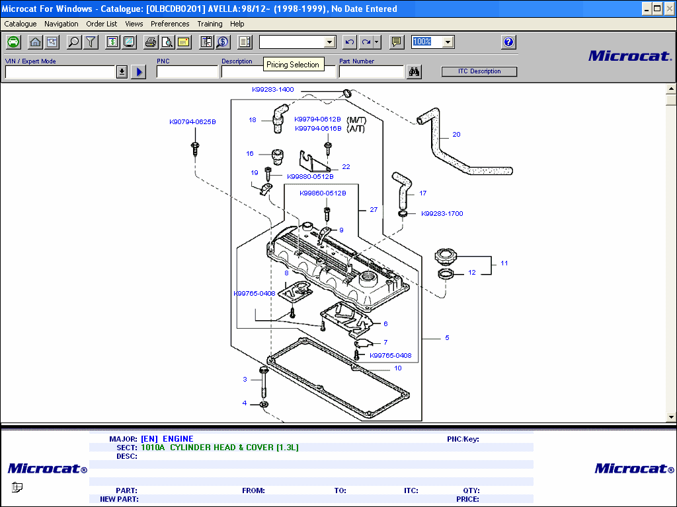The height and width of the screenshot is (507, 677).
Task: Open the Order List menu
Action: point(101,24)
